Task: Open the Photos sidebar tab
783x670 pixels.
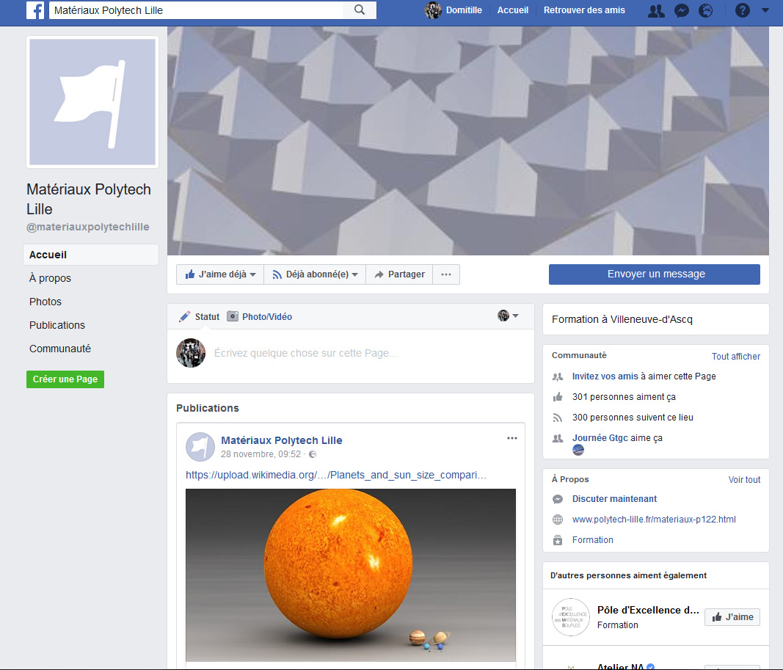Action: 45,302
